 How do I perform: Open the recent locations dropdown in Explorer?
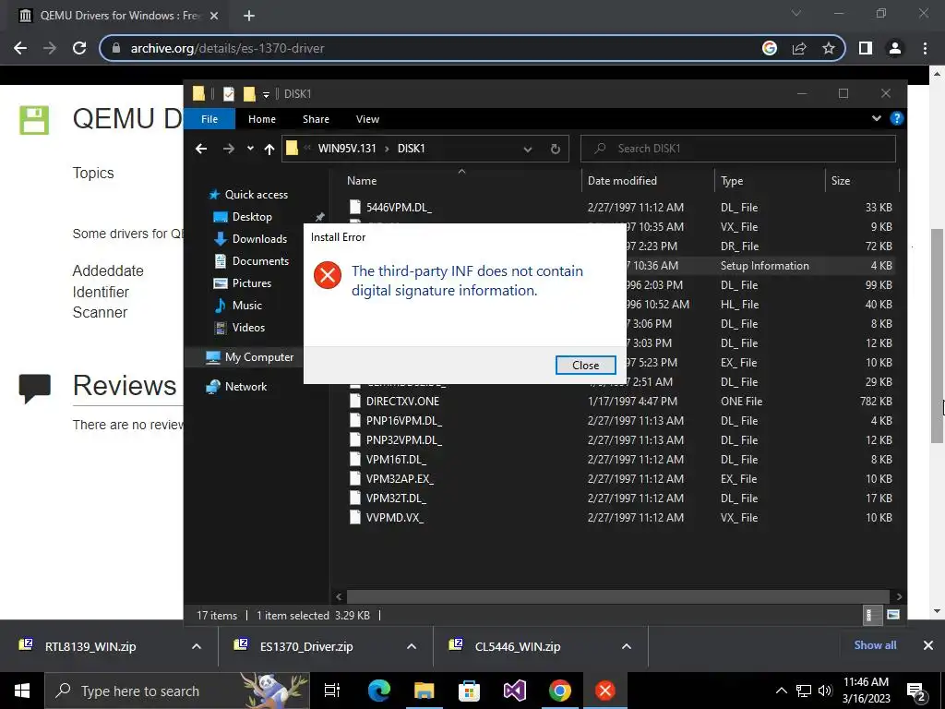coord(250,149)
